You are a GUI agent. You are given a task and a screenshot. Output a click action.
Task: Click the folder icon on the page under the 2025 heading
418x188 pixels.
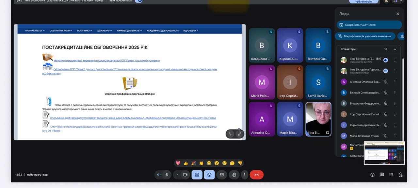coord(48,58)
